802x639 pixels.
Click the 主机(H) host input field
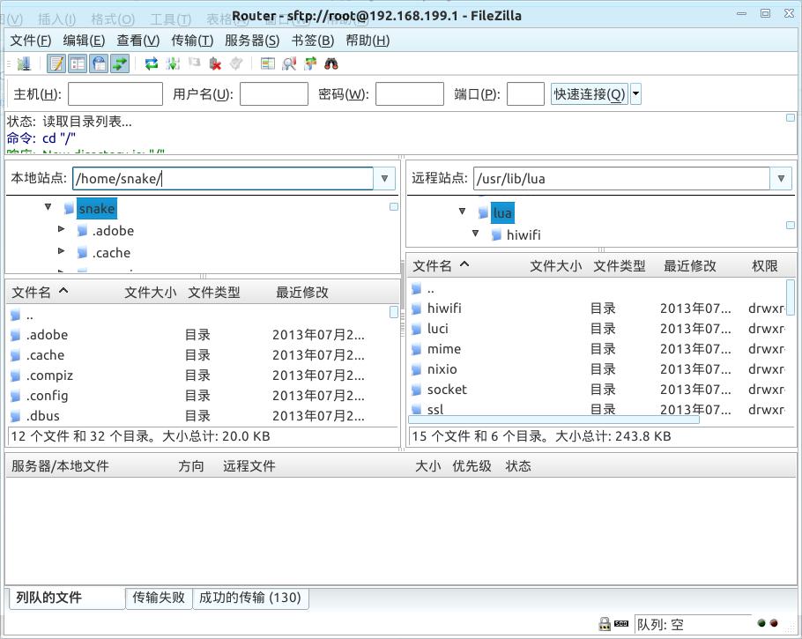(115, 94)
